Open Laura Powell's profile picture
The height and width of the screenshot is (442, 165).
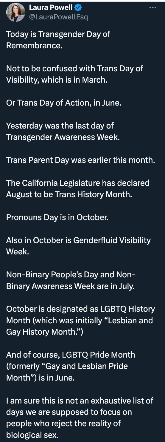tap(15, 12)
